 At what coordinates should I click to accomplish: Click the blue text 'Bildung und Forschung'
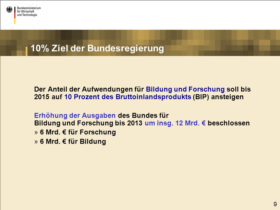pyautogui.click(x=185, y=89)
